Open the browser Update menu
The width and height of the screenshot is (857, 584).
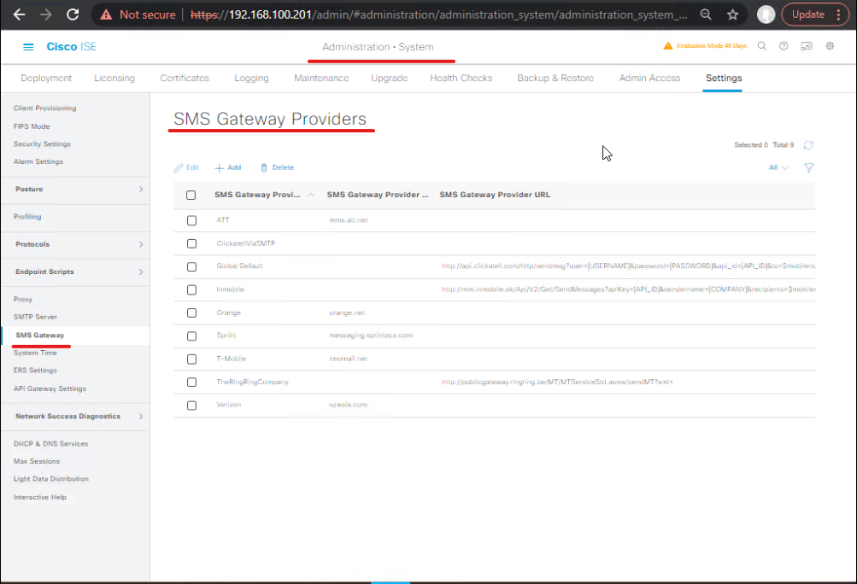coord(814,15)
